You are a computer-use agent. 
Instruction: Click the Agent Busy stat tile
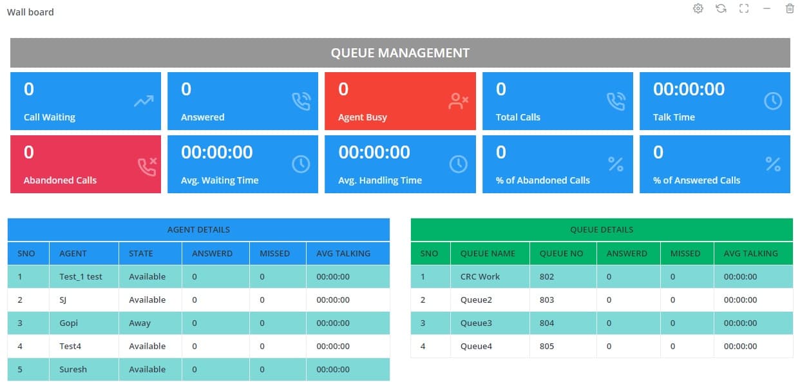(x=400, y=100)
